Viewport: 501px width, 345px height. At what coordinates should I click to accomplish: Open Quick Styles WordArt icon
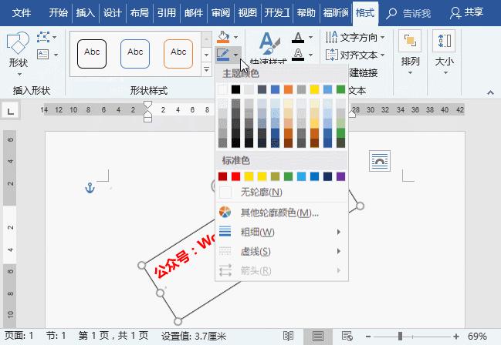point(269,45)
